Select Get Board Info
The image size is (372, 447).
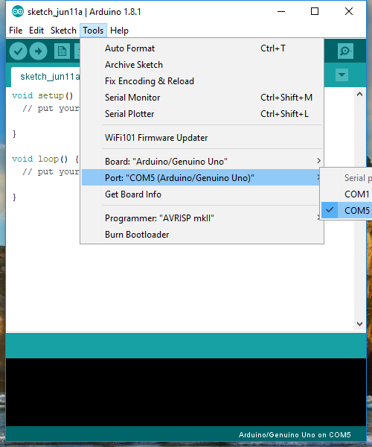[x=202, y=194]
